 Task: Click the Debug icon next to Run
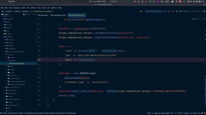(168, 11)
